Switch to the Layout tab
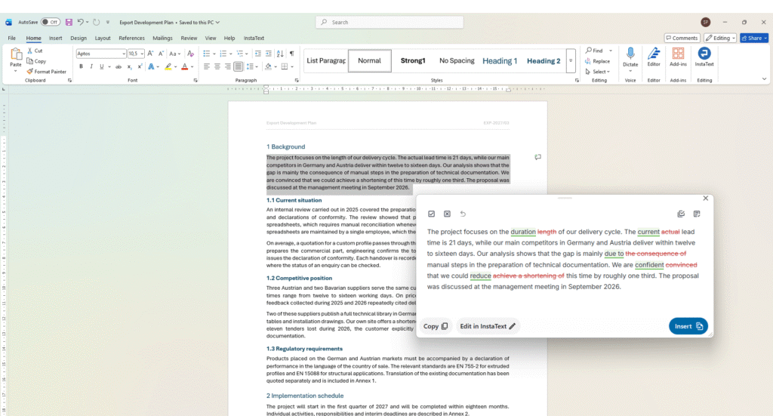The height and width of the screenshot is (416, 773). click(x=103, y=38)
